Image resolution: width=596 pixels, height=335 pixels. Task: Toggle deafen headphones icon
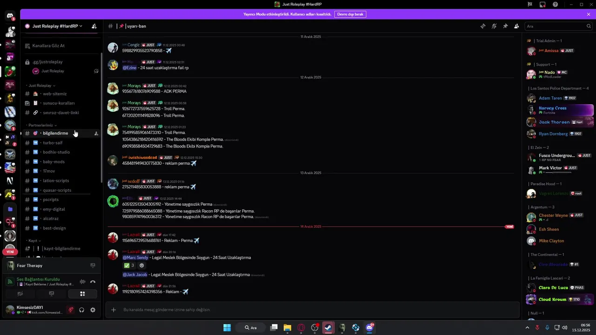click(82, 310)
